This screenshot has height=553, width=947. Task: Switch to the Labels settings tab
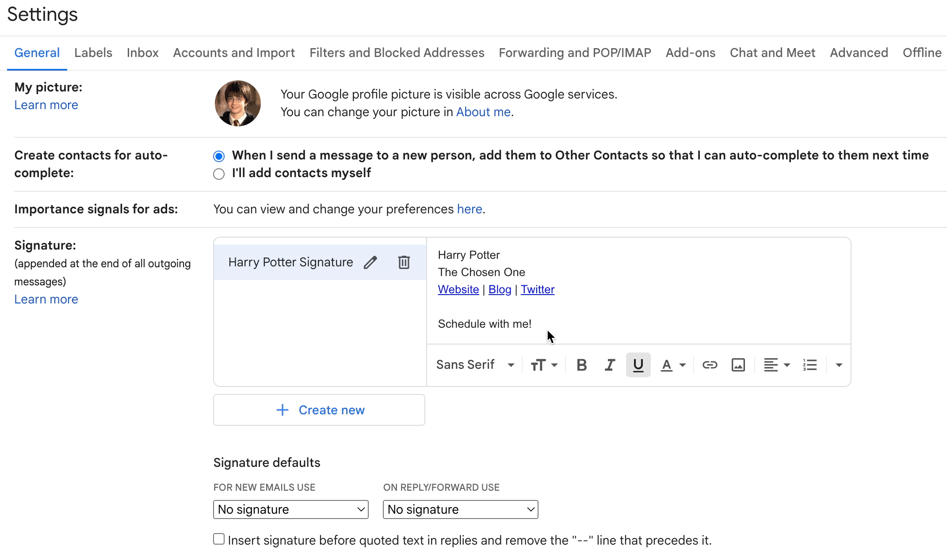[x=93, y=53]
